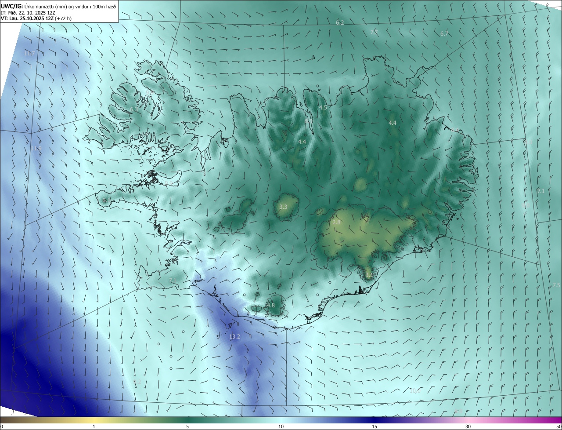Image resolution: width=562 pixels, height=430 pixels.
Task: Click the 15 tick on the color scale
Action: click(375, 426)
